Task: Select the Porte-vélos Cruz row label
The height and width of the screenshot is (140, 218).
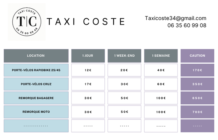Action: coord(36,84)
